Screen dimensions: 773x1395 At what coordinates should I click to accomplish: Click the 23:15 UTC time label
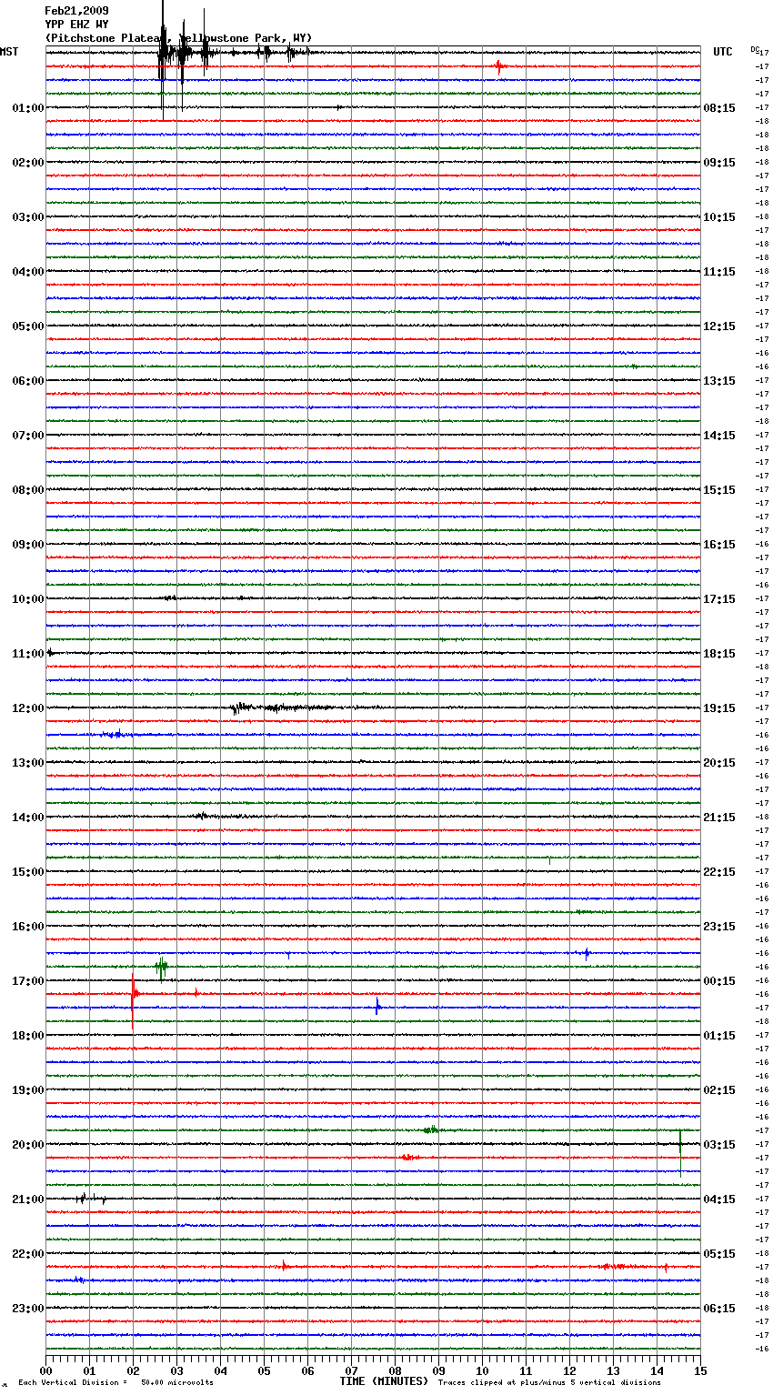pos(719,927)
